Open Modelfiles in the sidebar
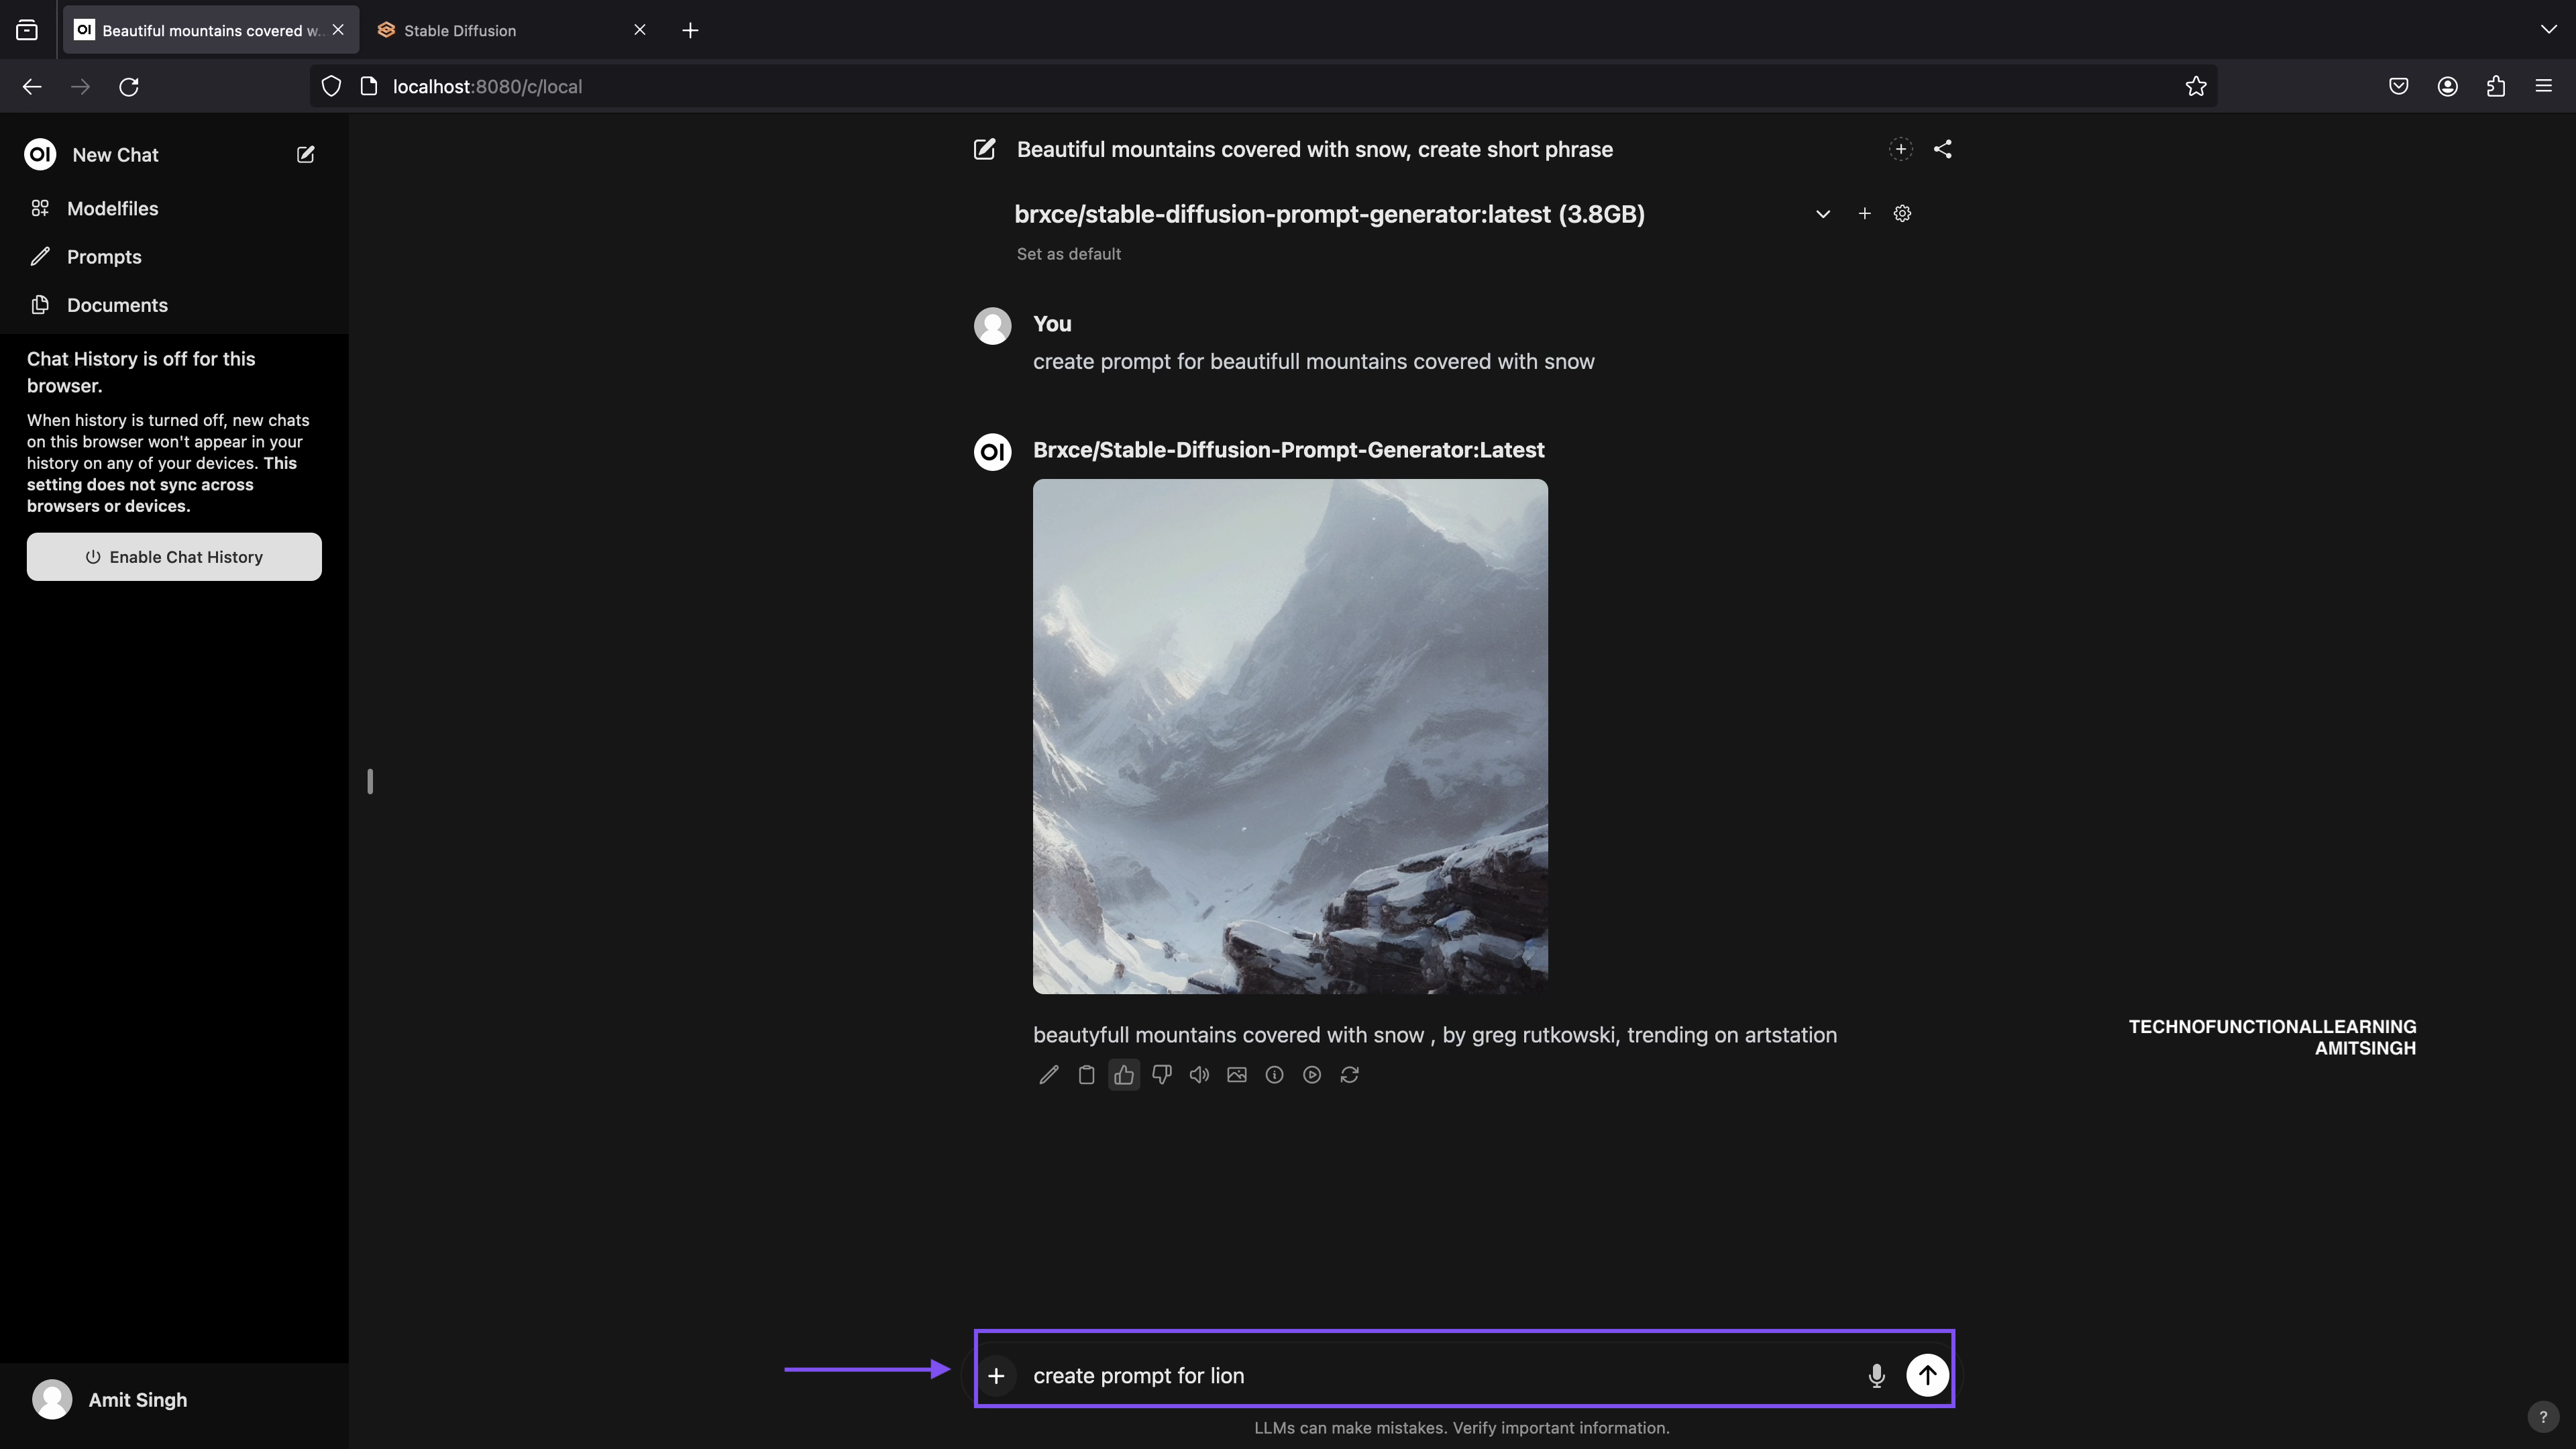This screenshot has width=2576, height=1449. (x=112, y=208)
